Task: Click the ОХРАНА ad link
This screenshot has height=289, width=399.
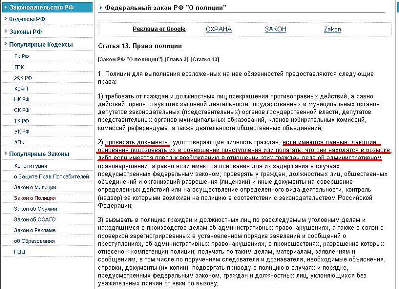Action: (x=219, y=29)
